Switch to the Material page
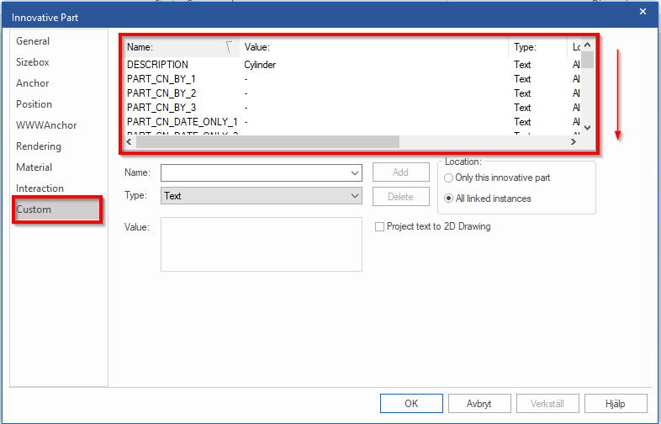This screenshot has width=661, height=424. [34, 167]
